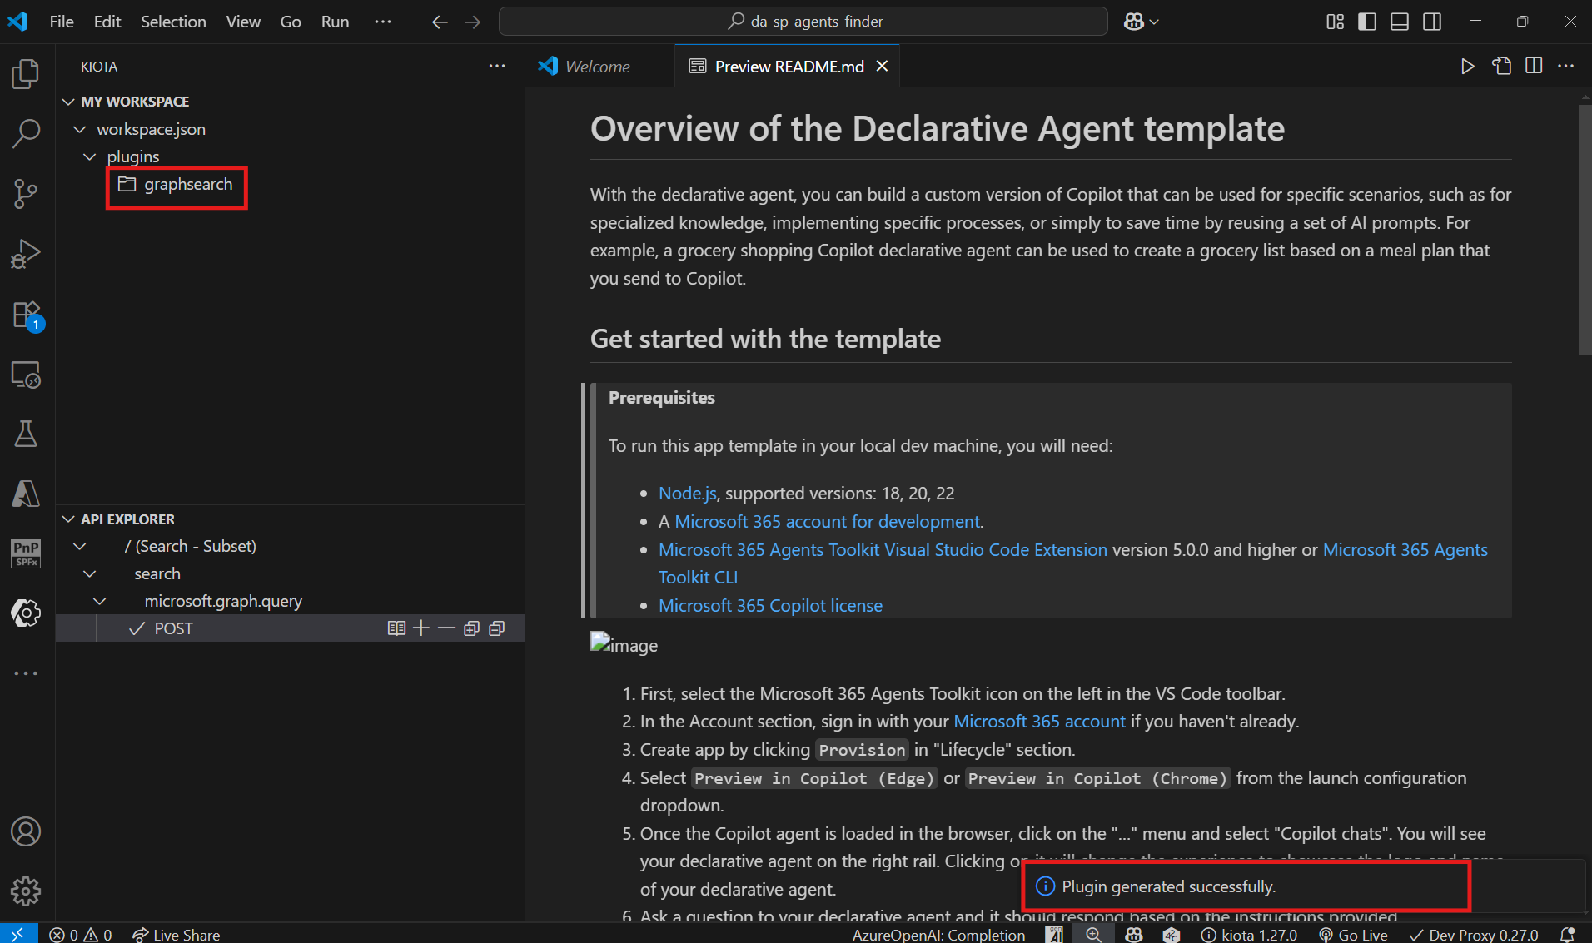Open Microsoft 365 account for development link

pos(827,521)
